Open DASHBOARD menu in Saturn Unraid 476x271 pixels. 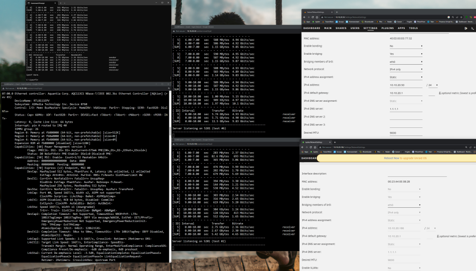(312, 28)
